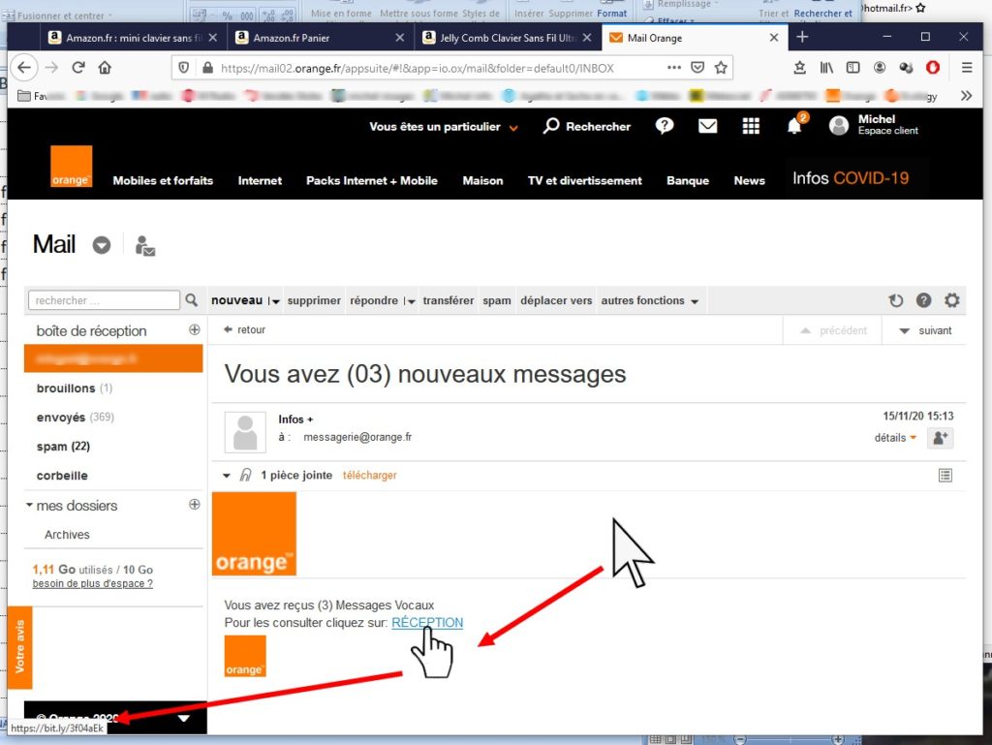The width and height of the screenshot is (992, 745).
Task: Switch to the Jelly Comb Clavier tab
Action: coord(508,38)
